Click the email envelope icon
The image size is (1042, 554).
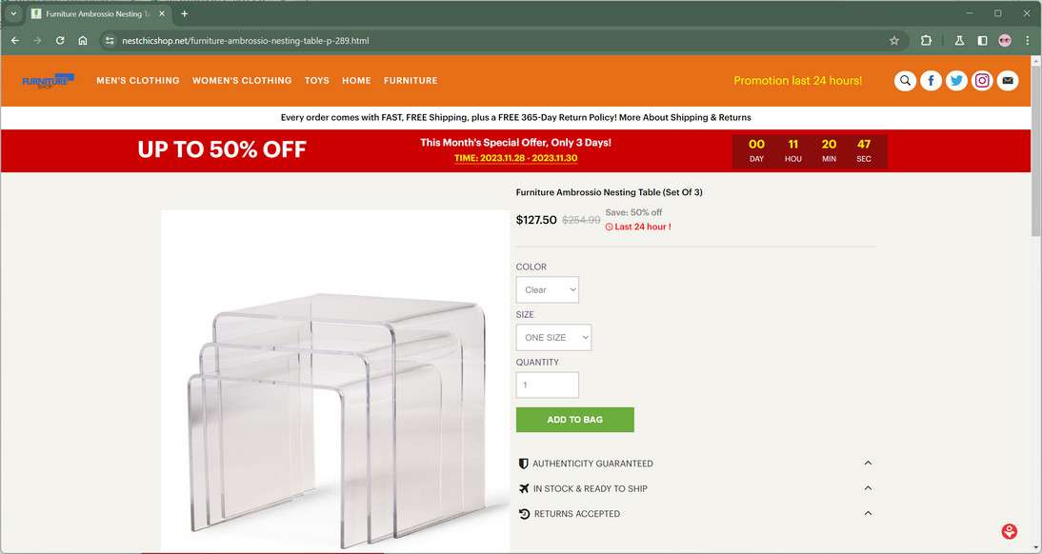1008,80
